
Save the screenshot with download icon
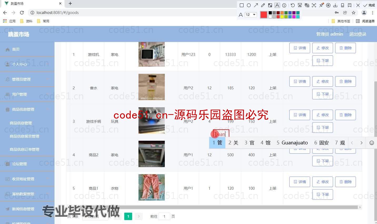[335, 5]
